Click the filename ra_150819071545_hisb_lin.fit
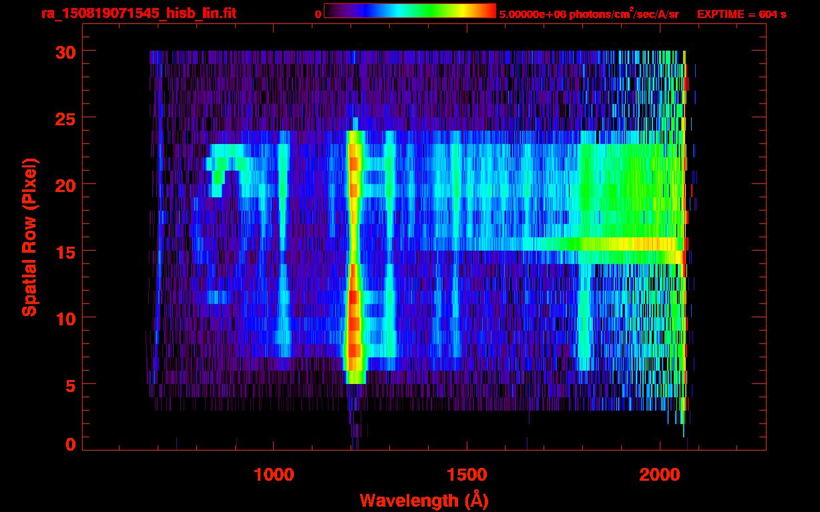The width and height of the screenshot is (820, 512). point(138,13)
